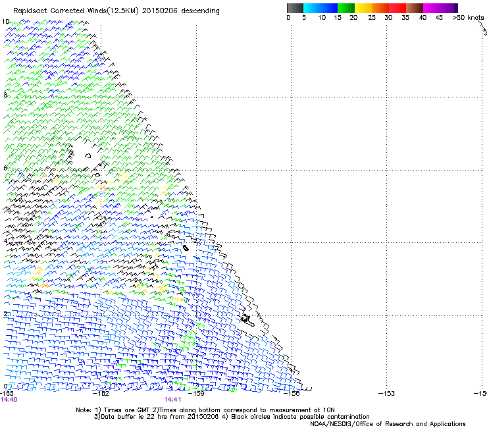Click the '>50 knots' legend label
This screenshot has height=428, width=487.
[468, 18]
